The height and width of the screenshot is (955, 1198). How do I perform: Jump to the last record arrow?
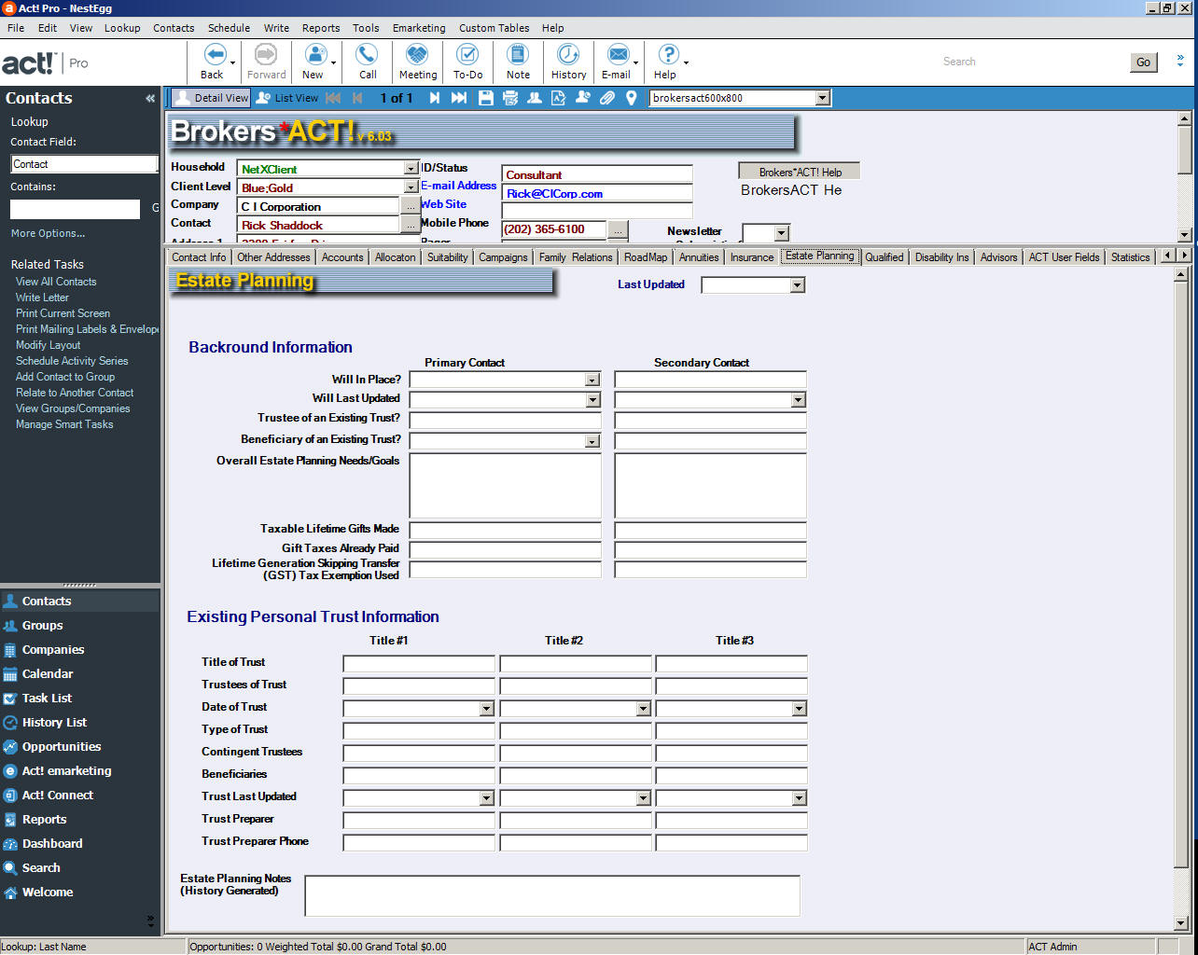pos(459,98)
